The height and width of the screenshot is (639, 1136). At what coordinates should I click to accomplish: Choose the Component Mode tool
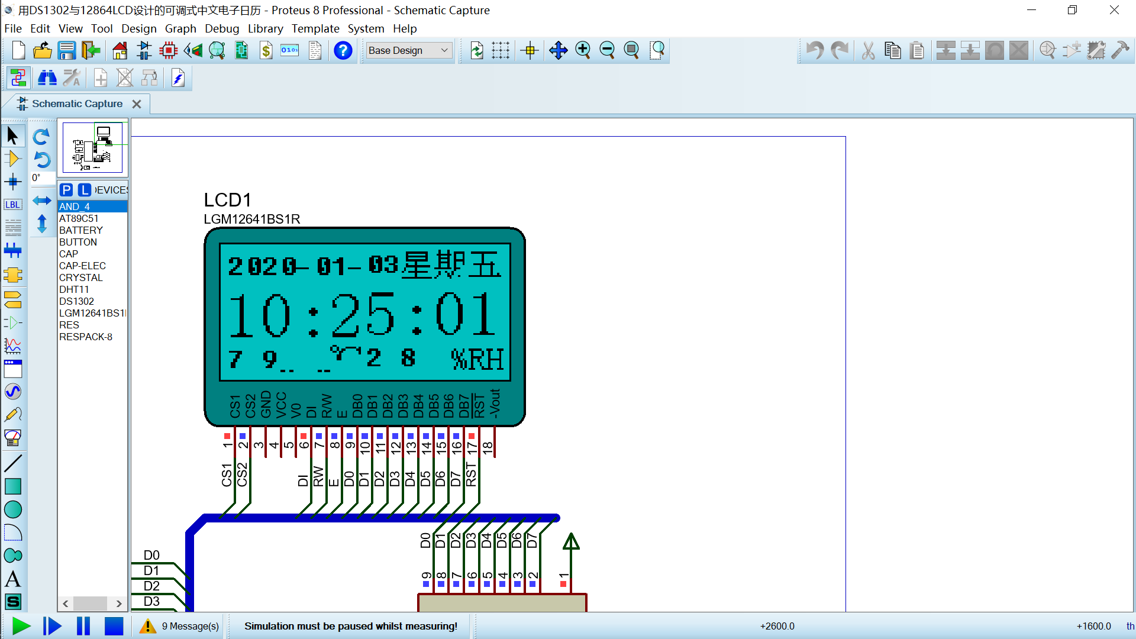pos(13,159)
